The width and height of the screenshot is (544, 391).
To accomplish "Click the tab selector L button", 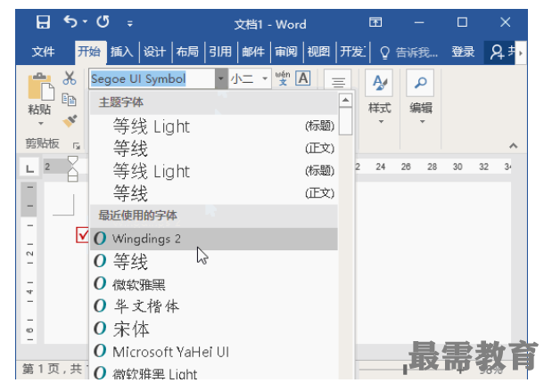I will (x=29, y=168).
